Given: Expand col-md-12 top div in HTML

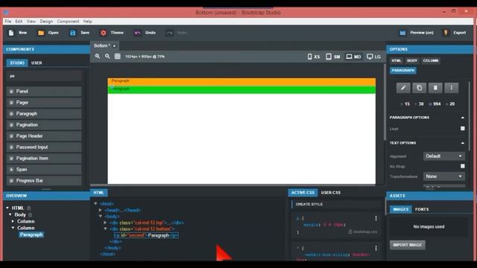Looking at the screenshot, I should click(105, 223).
